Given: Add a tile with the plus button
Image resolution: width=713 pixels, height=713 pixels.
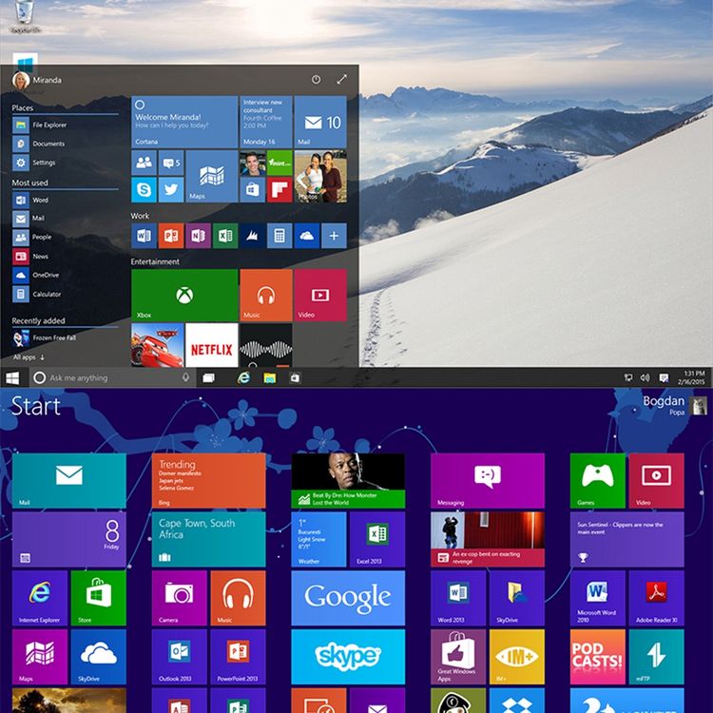Looking at the screenshot, I should click(334, 236).
